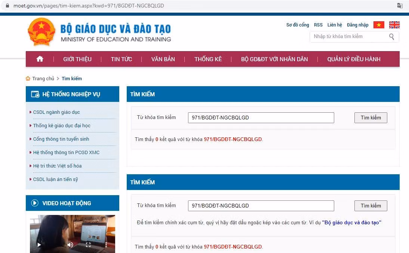This screenshot has width=409, height=253.
Task: Click Tìm kiếm in the breadcrumb
Action: [x=72, y=78]
